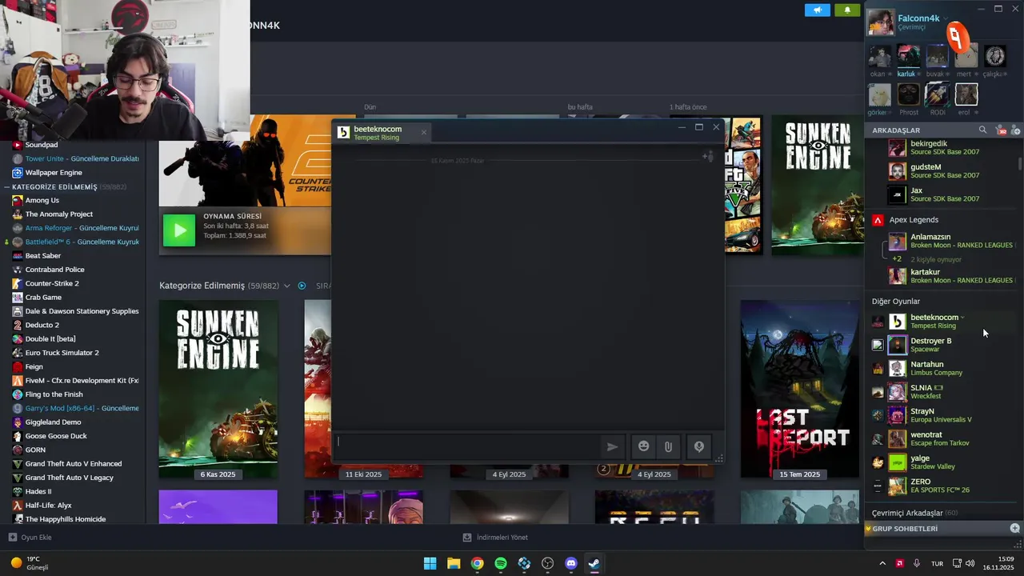The image size is (1024, 576).
Task: Open the RODI favorite friend avatar
Action: coord(937,94)
